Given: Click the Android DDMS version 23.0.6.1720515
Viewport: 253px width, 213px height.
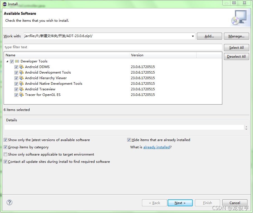Looking at the screenshot, I should [143, 67].
